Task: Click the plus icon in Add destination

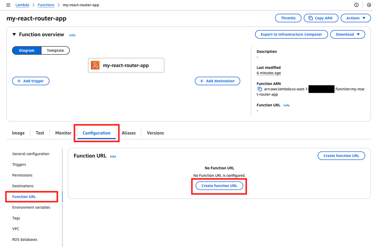Action: tap(202, 81)
